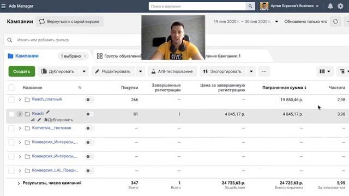
Task: Clear the '1 выбрано' selection with the x
Action: pos(85,56)
